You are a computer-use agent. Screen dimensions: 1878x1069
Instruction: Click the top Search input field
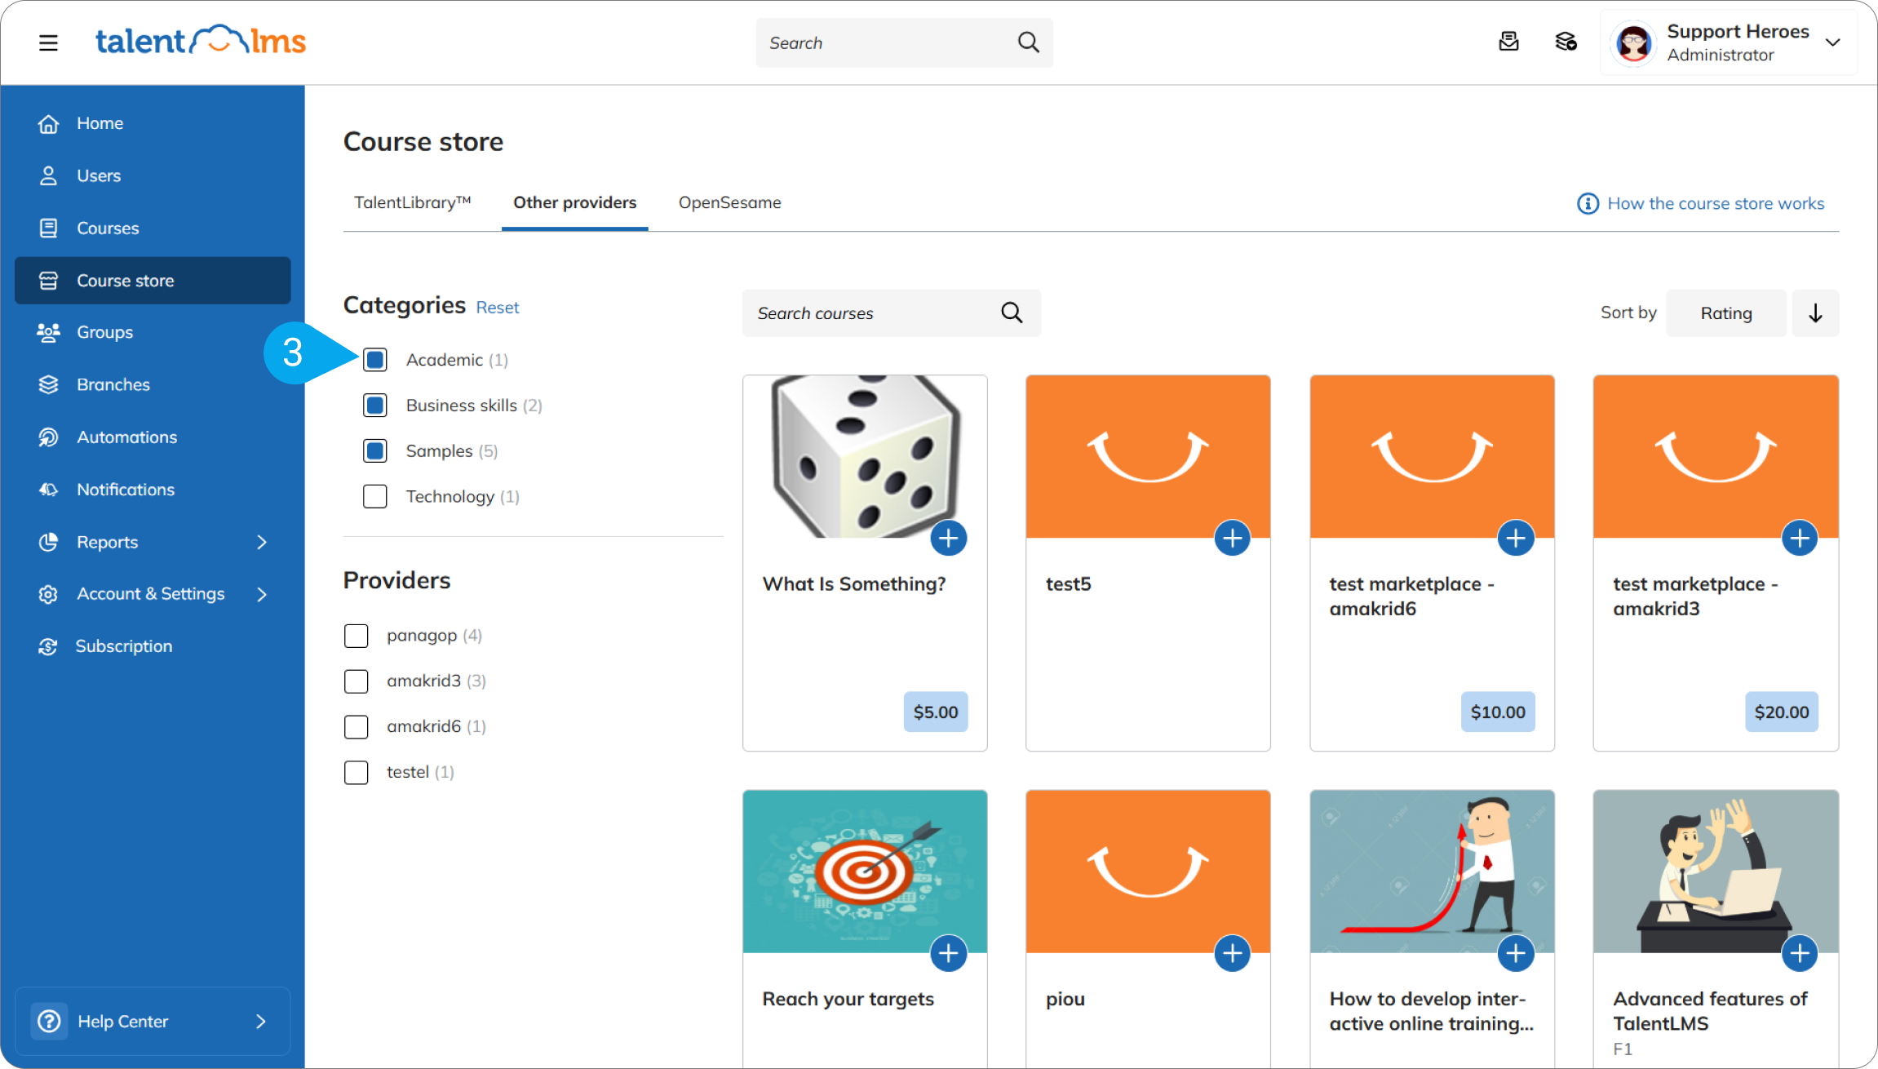point(904,42)
